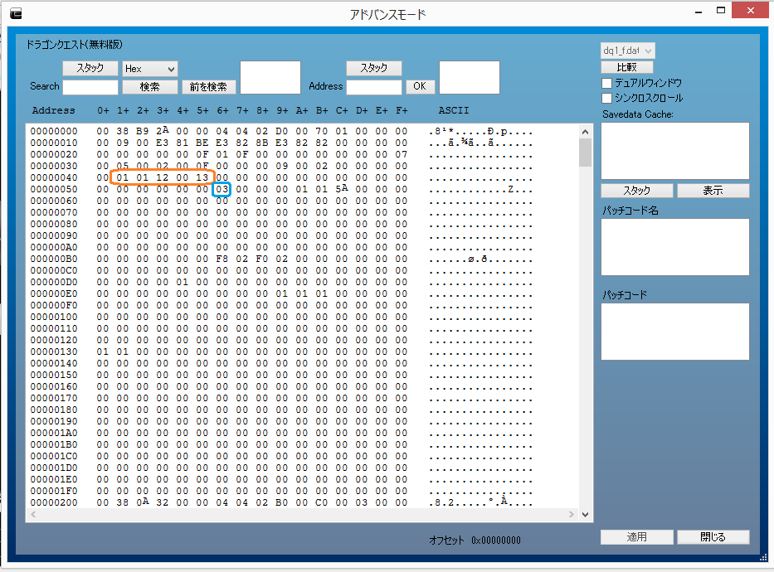Select the 09 byte in row 00000030

tap(282, 166)
